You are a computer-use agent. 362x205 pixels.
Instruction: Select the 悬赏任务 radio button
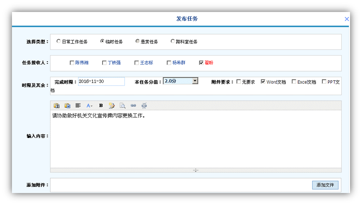137,41
